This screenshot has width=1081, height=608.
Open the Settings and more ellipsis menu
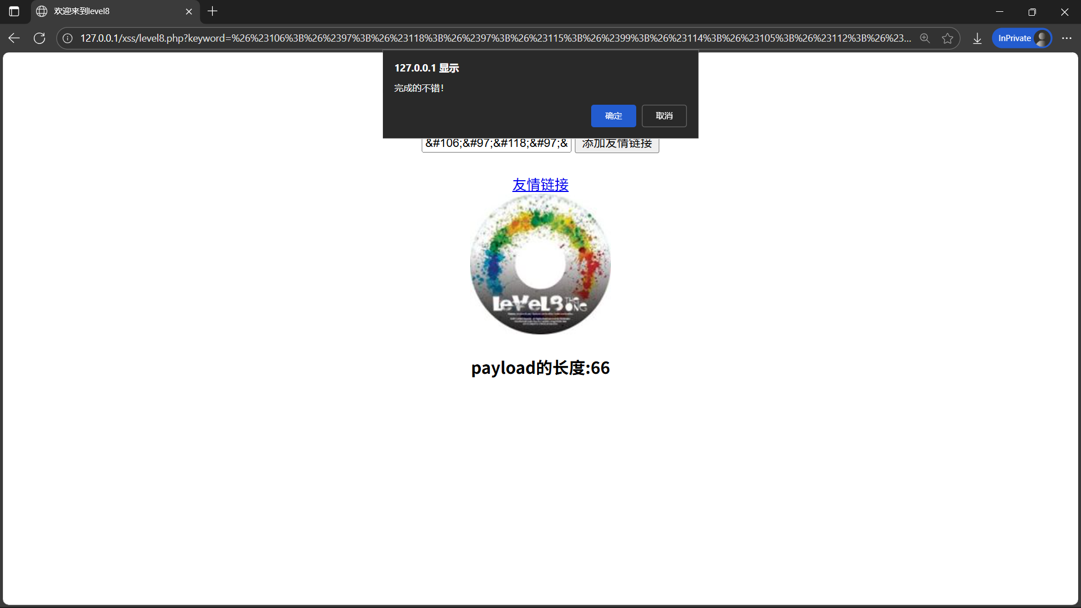(1066, 38)
